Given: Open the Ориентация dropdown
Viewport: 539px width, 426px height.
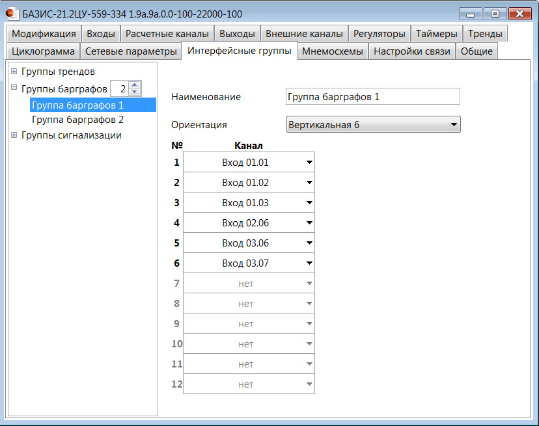Looking at the screenshot, I should point(373,124).
